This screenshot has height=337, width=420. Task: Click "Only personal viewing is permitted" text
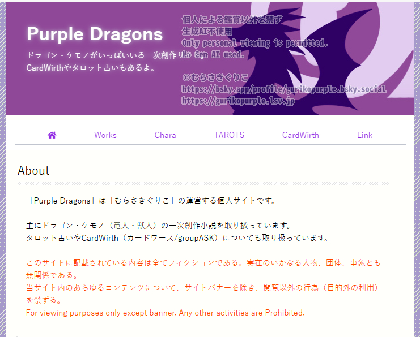click(x=254, y=43)
